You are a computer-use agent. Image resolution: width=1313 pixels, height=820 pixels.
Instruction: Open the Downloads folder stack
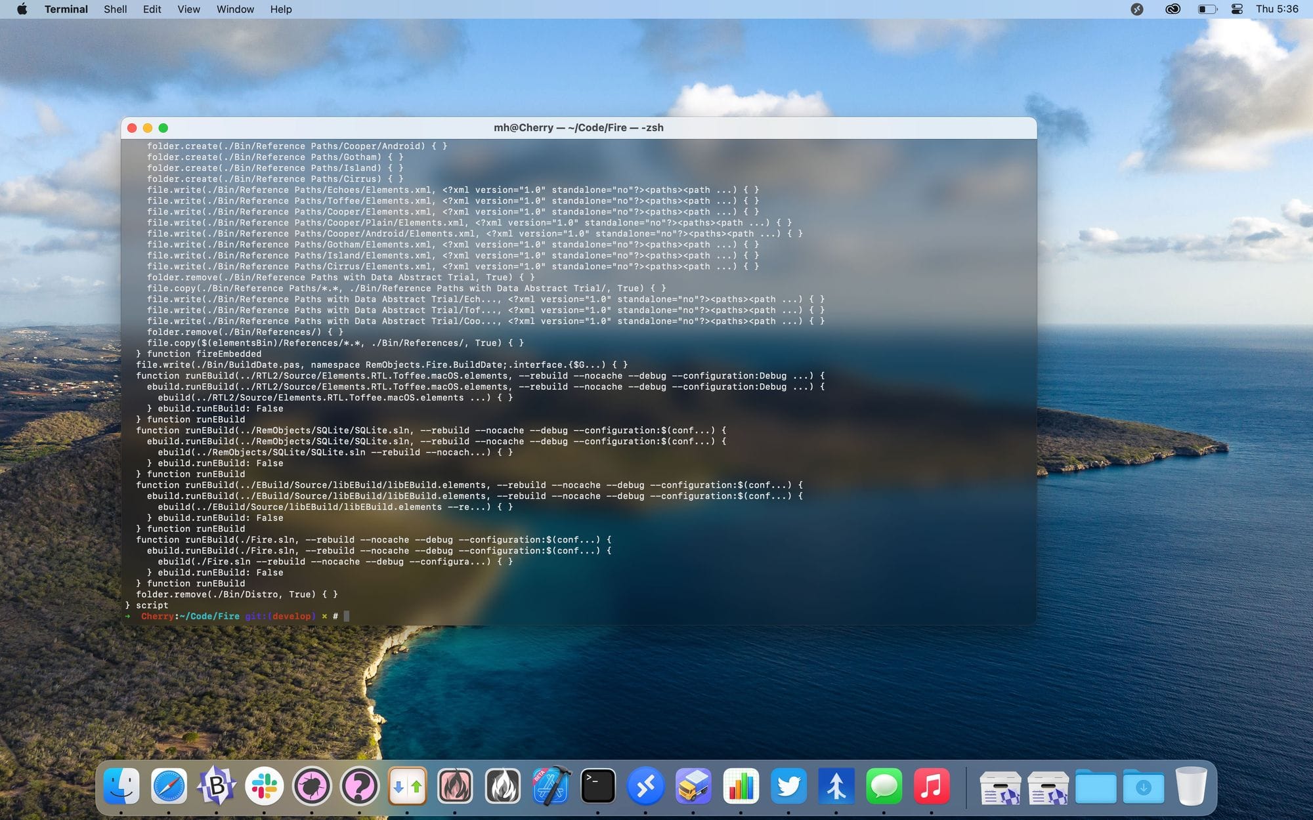pos(1143,786)
